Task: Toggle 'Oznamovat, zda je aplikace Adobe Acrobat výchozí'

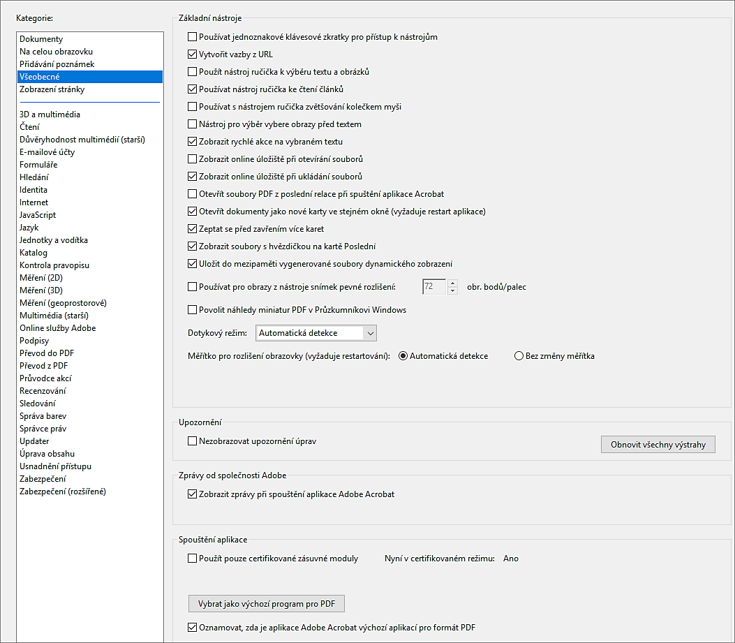Action: click(x=192, y=627)
